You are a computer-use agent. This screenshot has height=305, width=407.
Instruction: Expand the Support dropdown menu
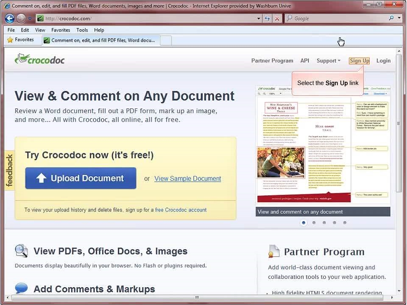328,61
